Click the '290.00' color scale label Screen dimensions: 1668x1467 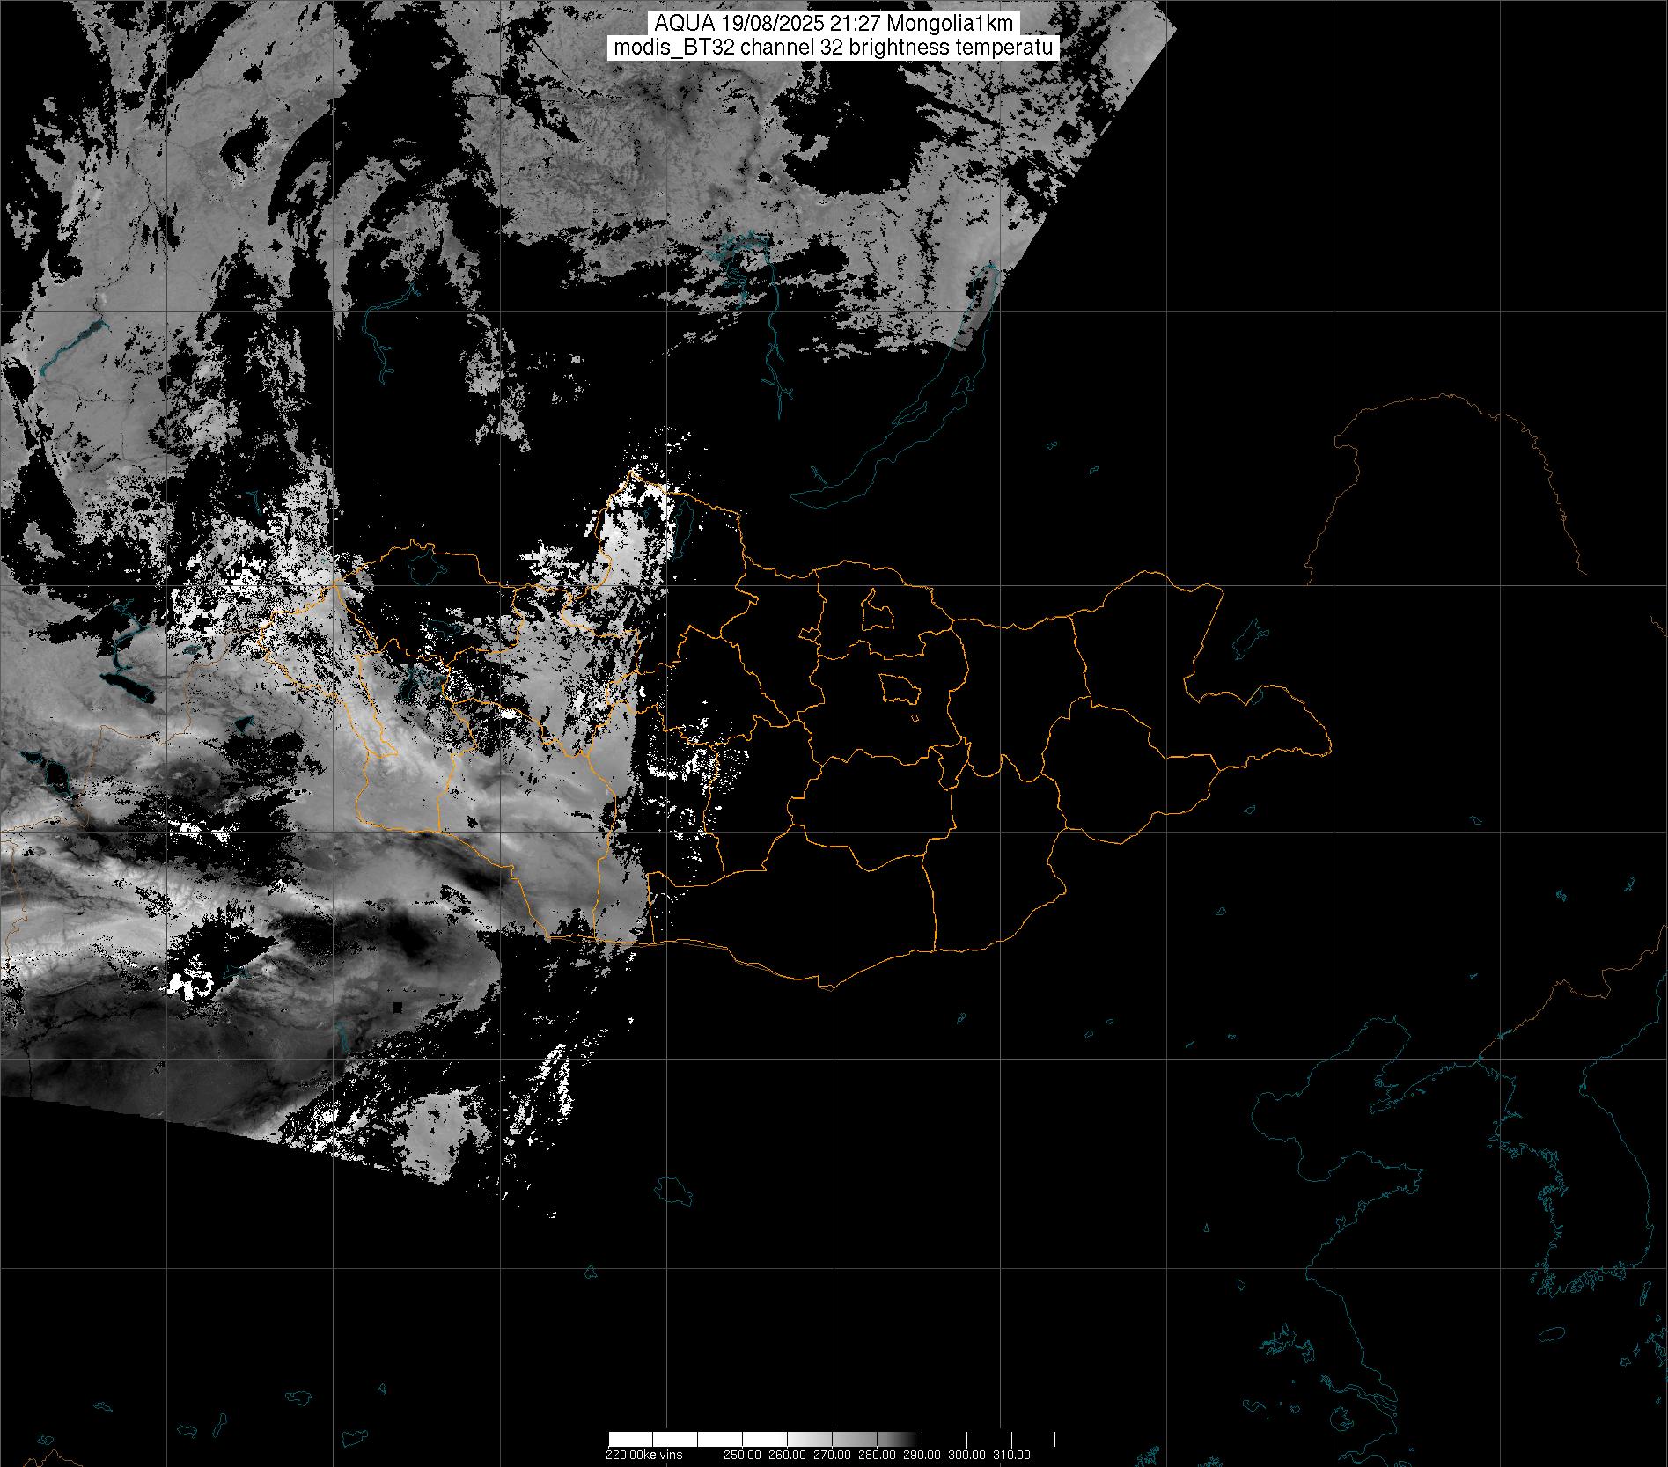point(922,1454)
